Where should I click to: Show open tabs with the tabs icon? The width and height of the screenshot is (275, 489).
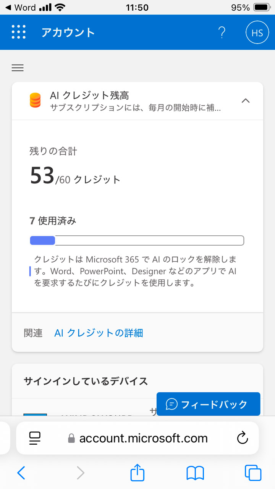point(253,473)
